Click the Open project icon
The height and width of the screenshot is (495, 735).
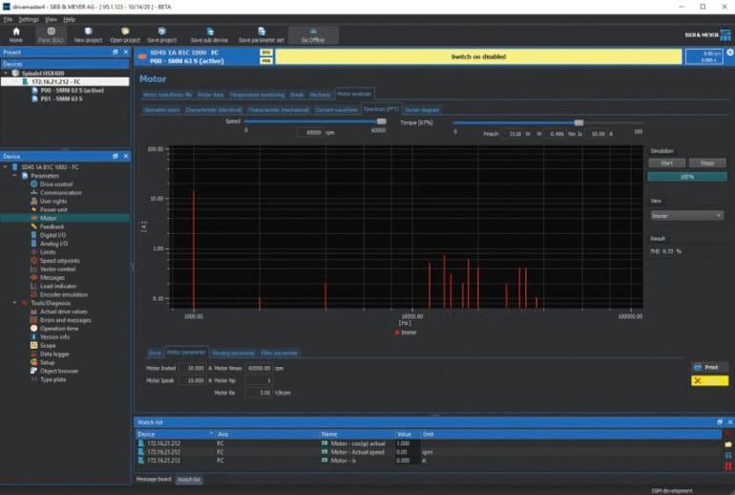pos(125,33)
